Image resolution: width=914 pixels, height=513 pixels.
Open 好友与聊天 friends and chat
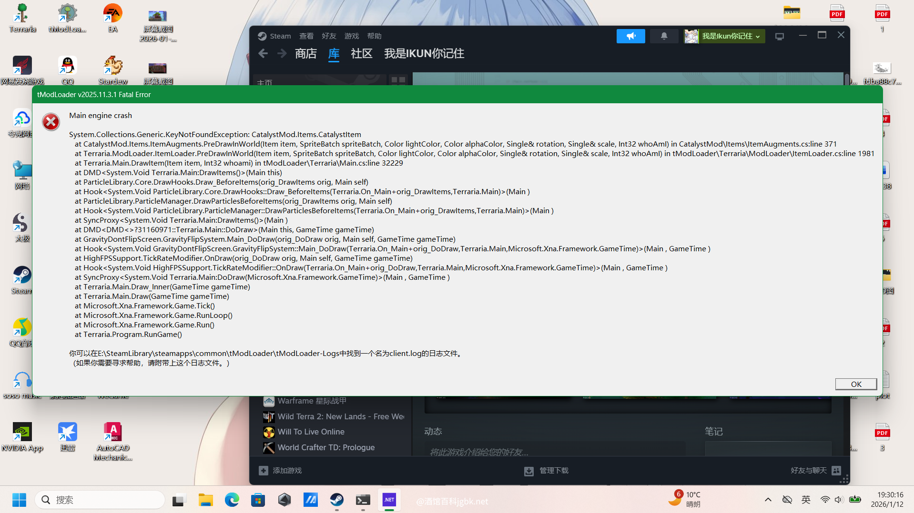click(815, 471)
